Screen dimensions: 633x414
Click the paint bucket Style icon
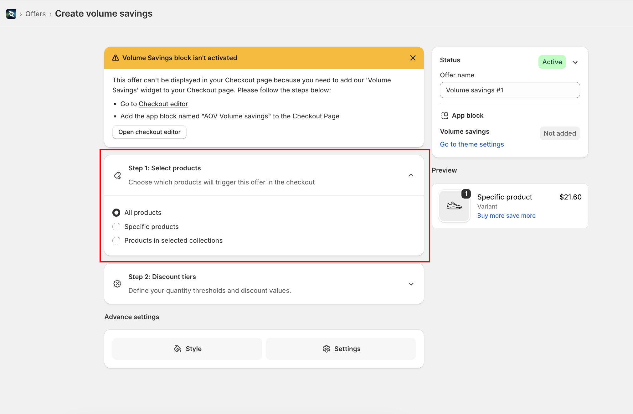point(178,349)
